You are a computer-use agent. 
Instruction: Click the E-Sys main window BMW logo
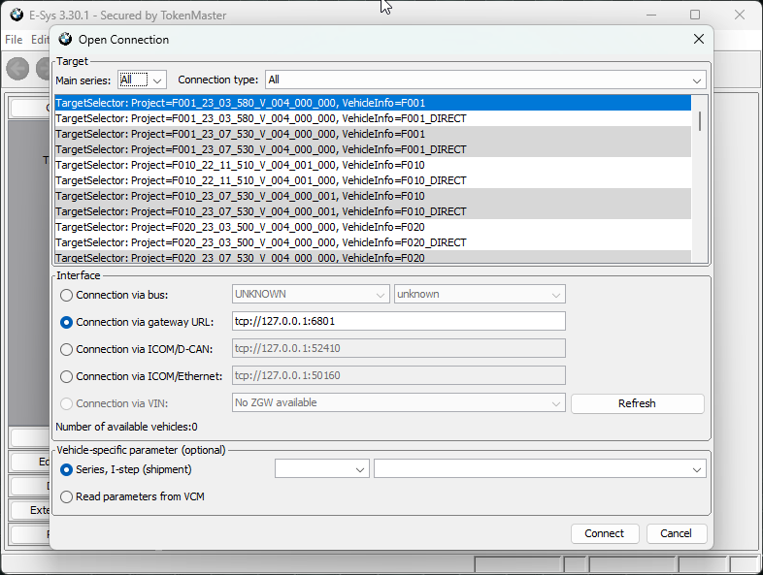tap(17, 16)
